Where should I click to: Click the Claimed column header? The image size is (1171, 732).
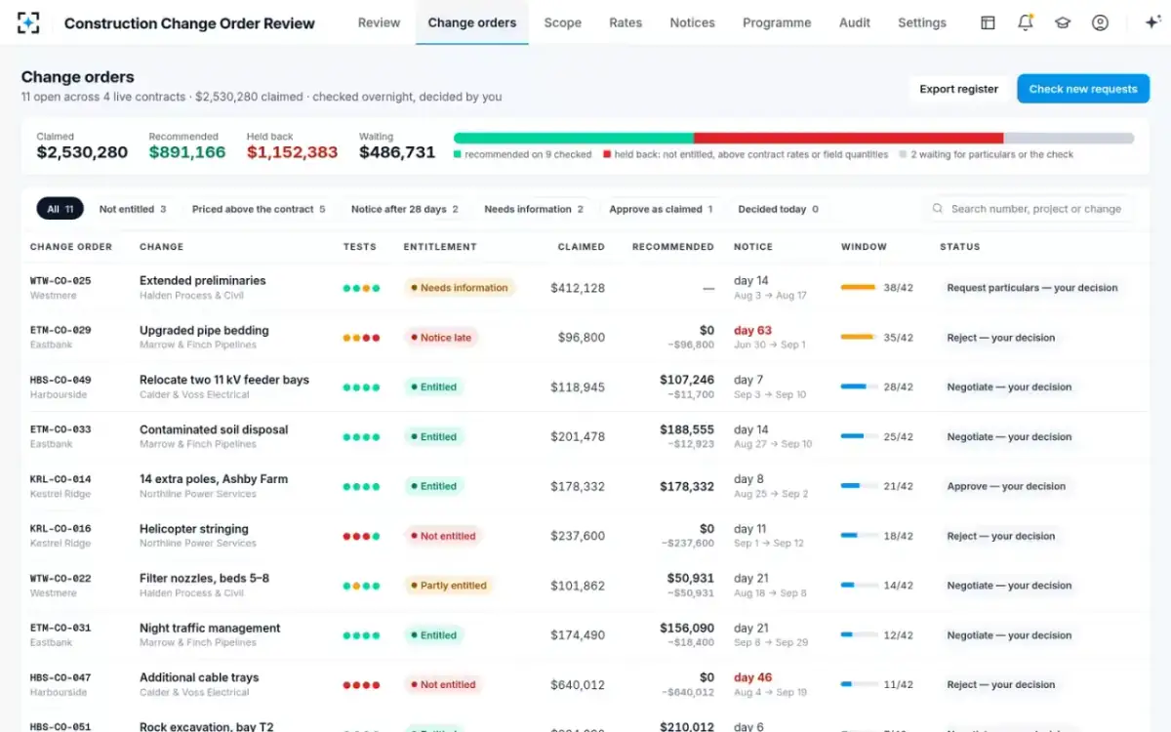click(582, 247)
